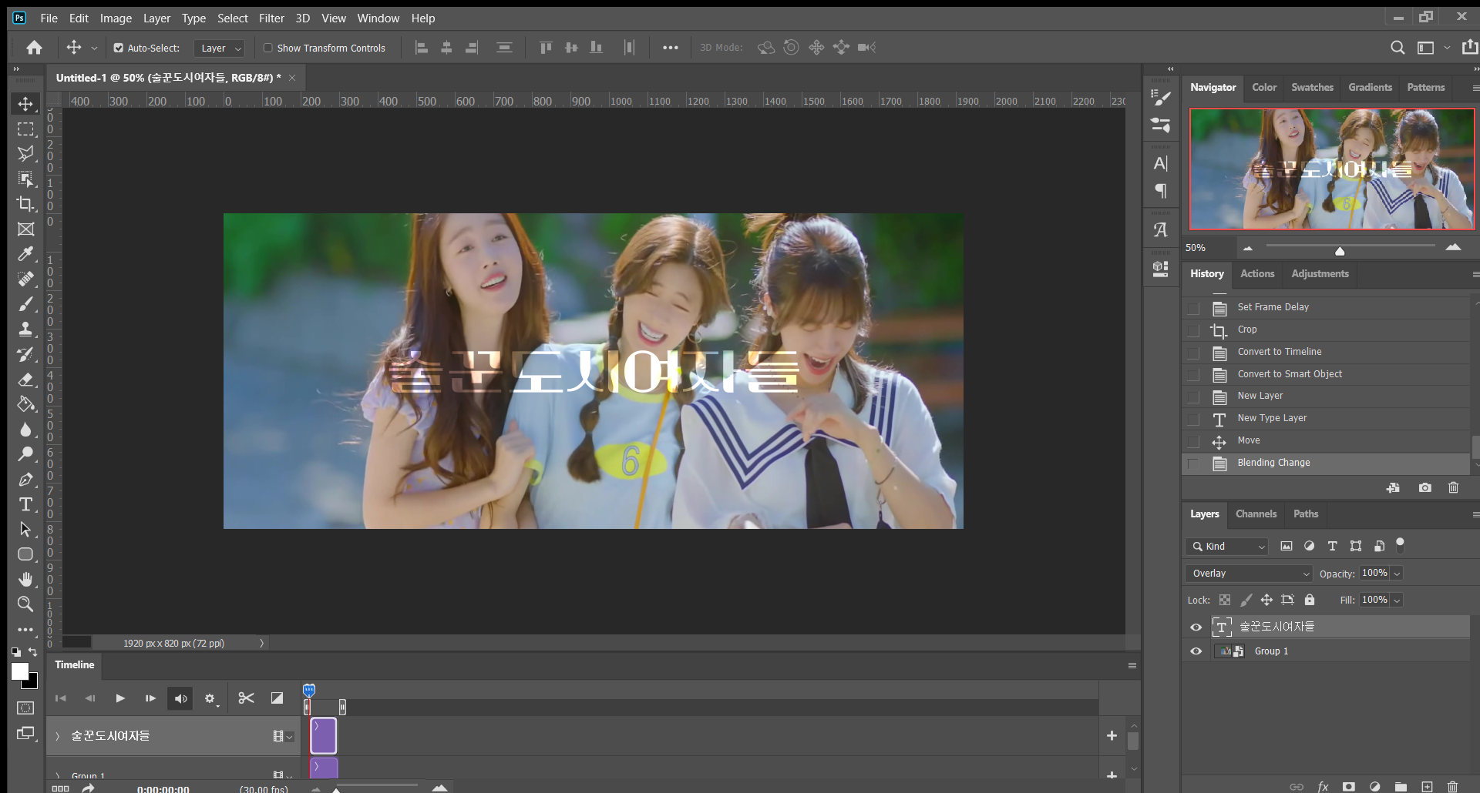This screenshot has height=793, width=1480.
Task: Select the Clone Stamp tool
Action: coord(25,330)
